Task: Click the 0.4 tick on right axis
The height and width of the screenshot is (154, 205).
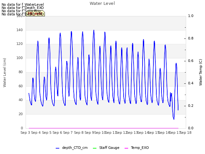Action: click(191, 83)
